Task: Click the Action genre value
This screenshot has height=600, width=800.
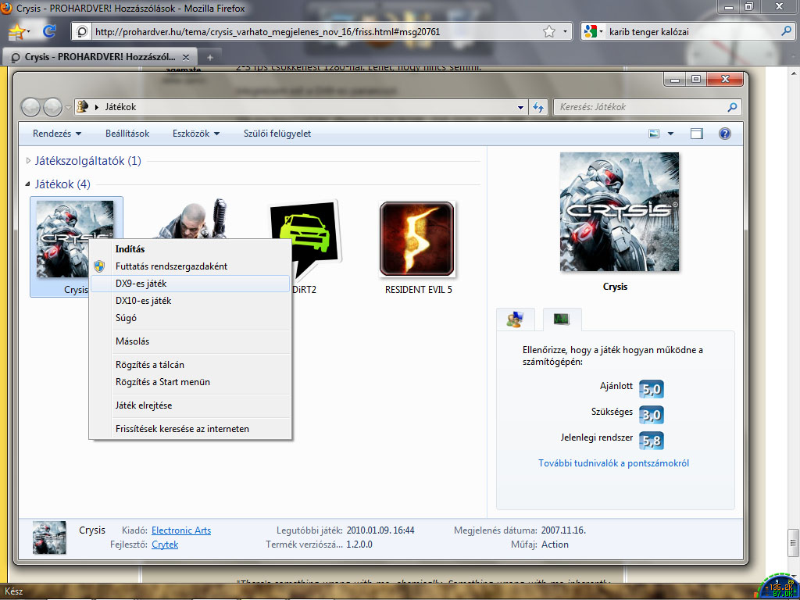Action: tap(555, 545)
